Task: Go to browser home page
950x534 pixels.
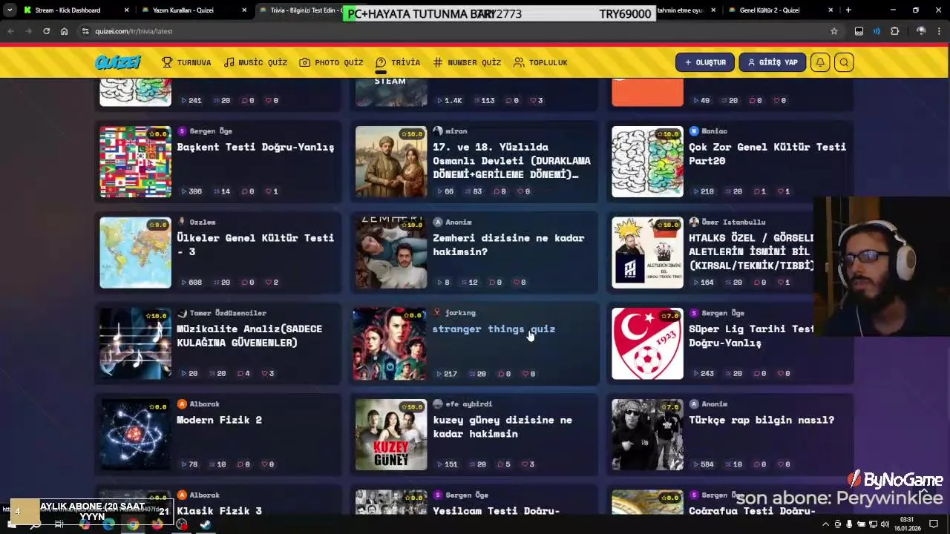Action: tap(64, 31)
